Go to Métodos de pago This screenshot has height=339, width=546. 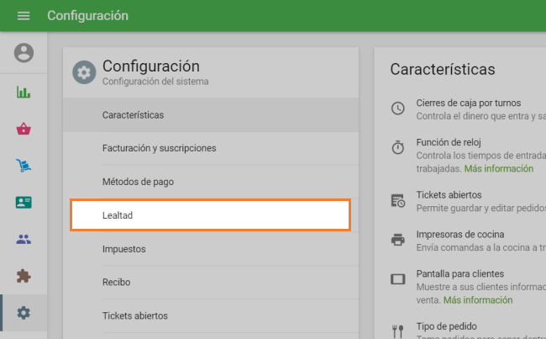138,182
